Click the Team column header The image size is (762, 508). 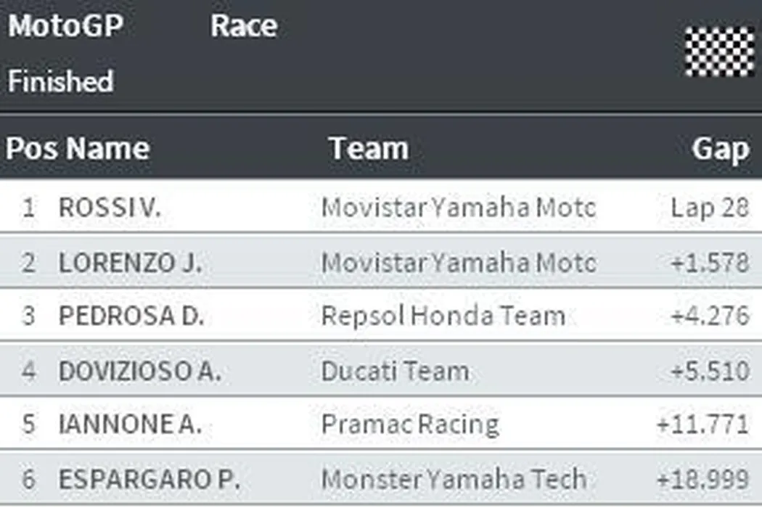[369, 149]
